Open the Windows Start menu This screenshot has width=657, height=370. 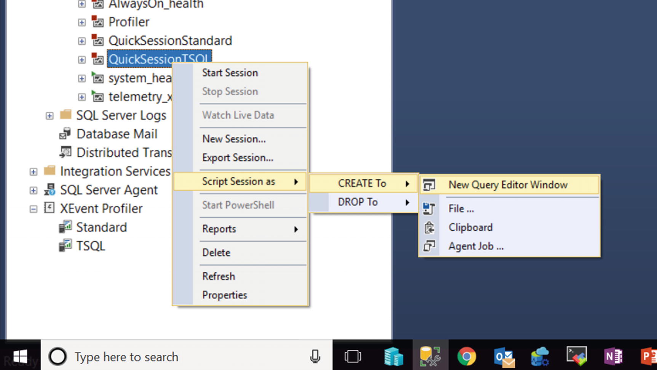20,357
